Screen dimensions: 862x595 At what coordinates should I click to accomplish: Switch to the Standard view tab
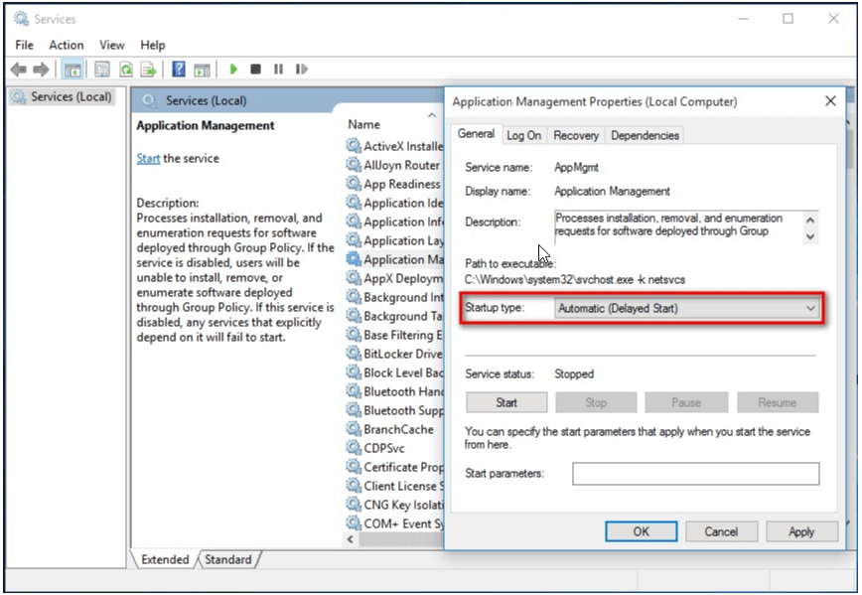228,559
